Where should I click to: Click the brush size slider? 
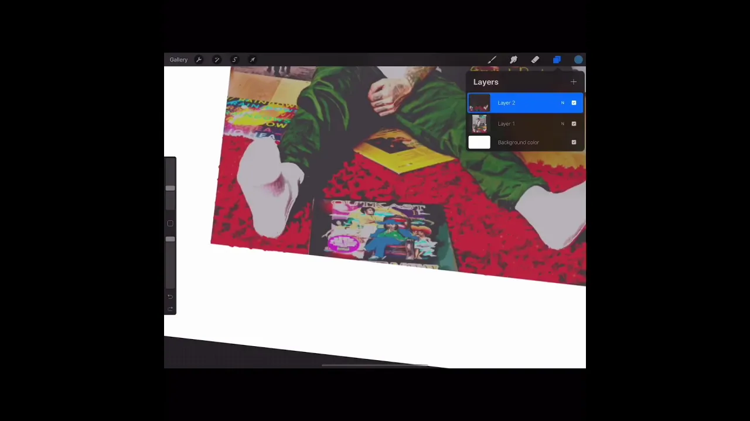170,187
